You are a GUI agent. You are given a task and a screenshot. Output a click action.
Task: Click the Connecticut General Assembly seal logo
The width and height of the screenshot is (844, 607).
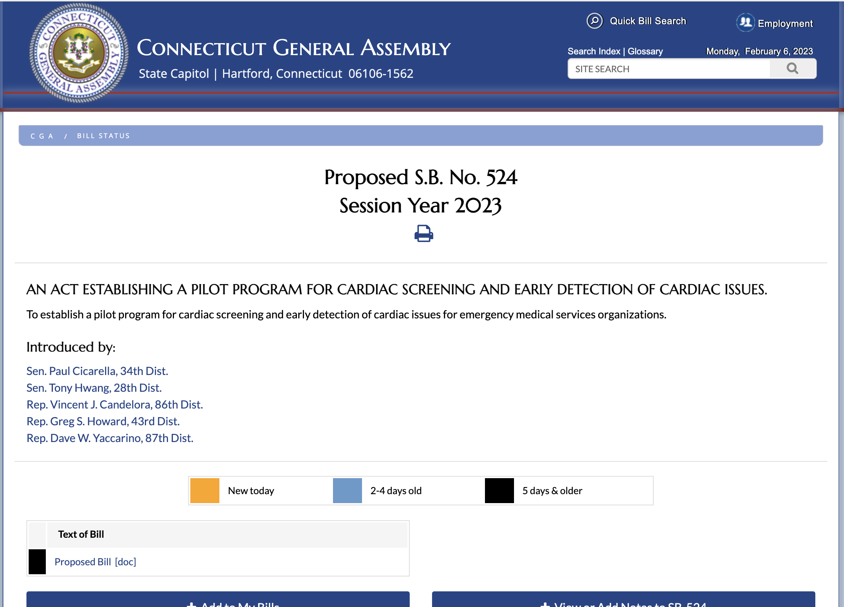[x=79, y=53]
